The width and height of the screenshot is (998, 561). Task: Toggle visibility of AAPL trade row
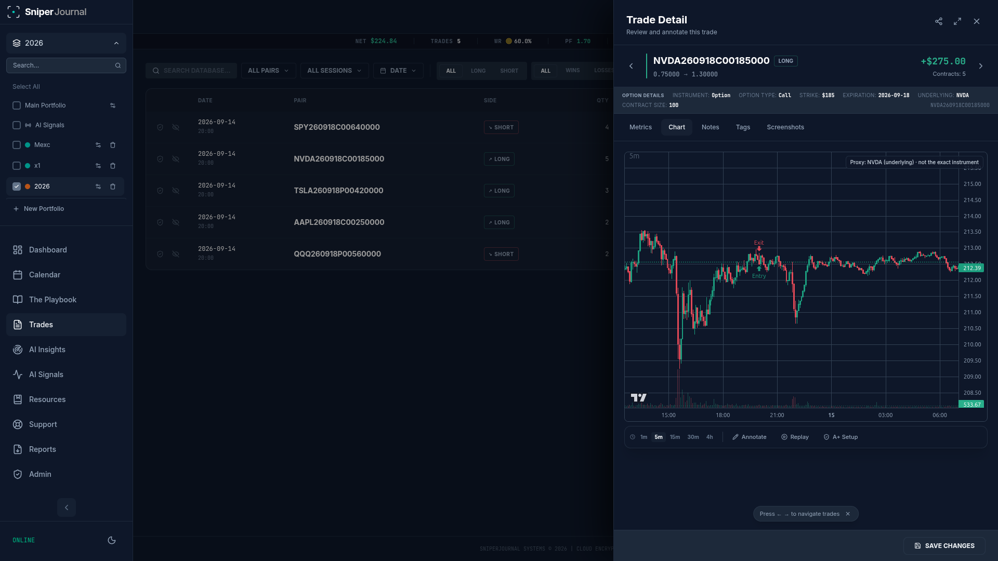176,222
